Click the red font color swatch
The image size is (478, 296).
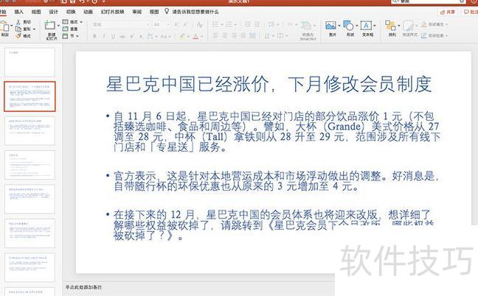point(195,37)
